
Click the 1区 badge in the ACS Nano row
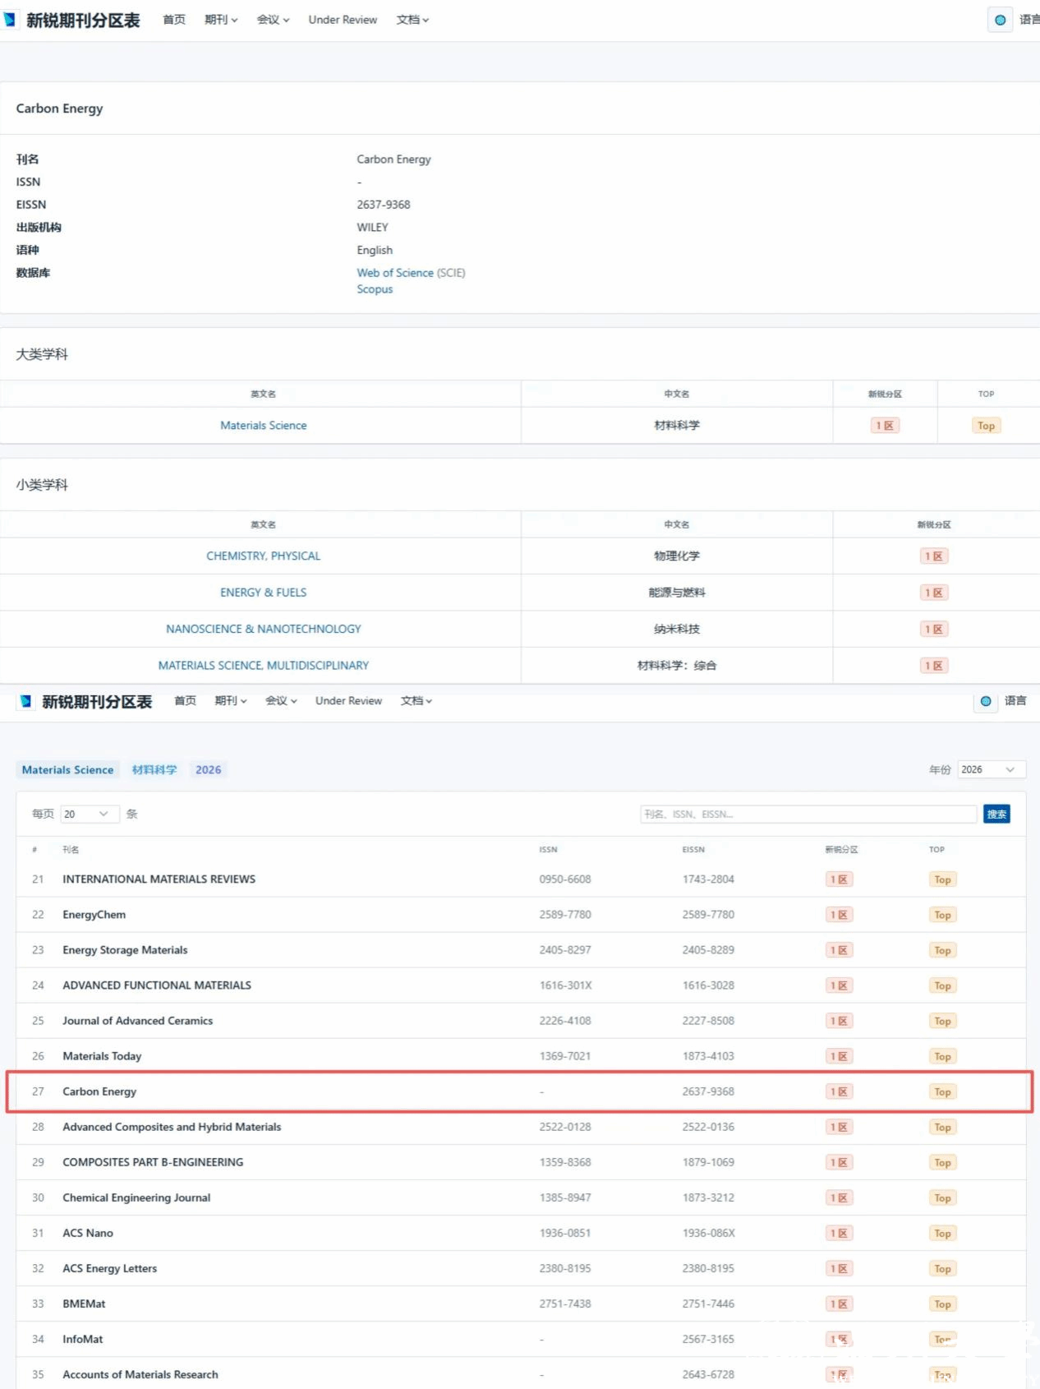coord(839,1233)
